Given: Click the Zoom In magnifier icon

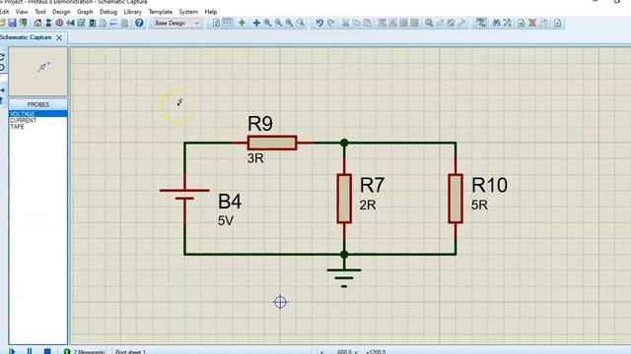Looking at the screenshot, I should tap(267, 23).
